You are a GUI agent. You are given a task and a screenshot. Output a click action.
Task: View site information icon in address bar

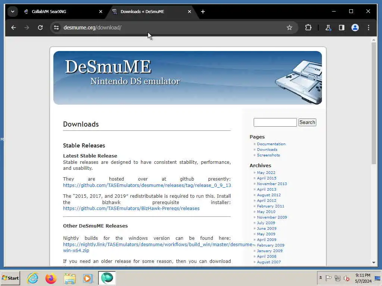(57, 28)
